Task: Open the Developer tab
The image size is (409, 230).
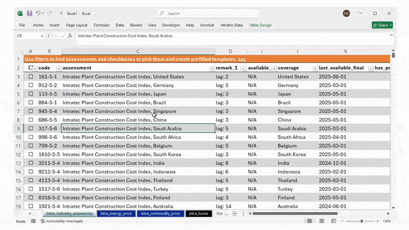Action: point(171,25)
